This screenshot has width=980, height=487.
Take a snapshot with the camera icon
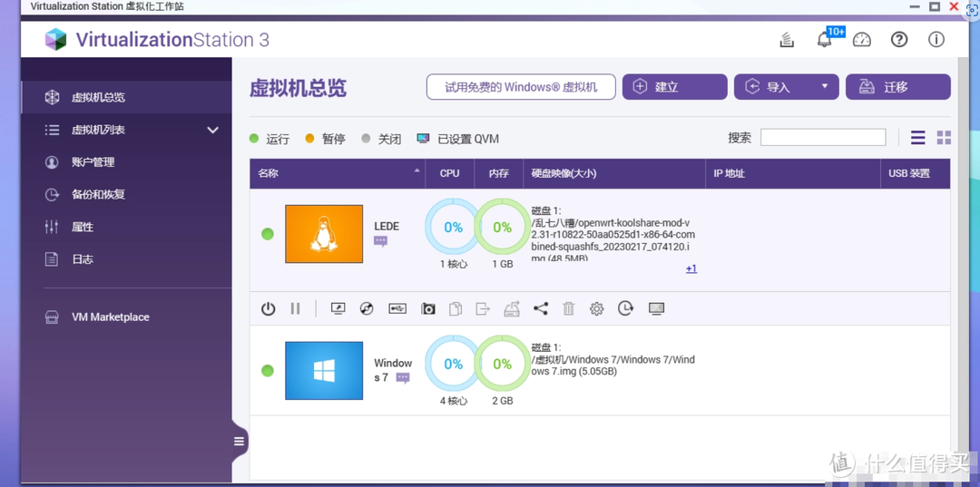tap(427, 308)
